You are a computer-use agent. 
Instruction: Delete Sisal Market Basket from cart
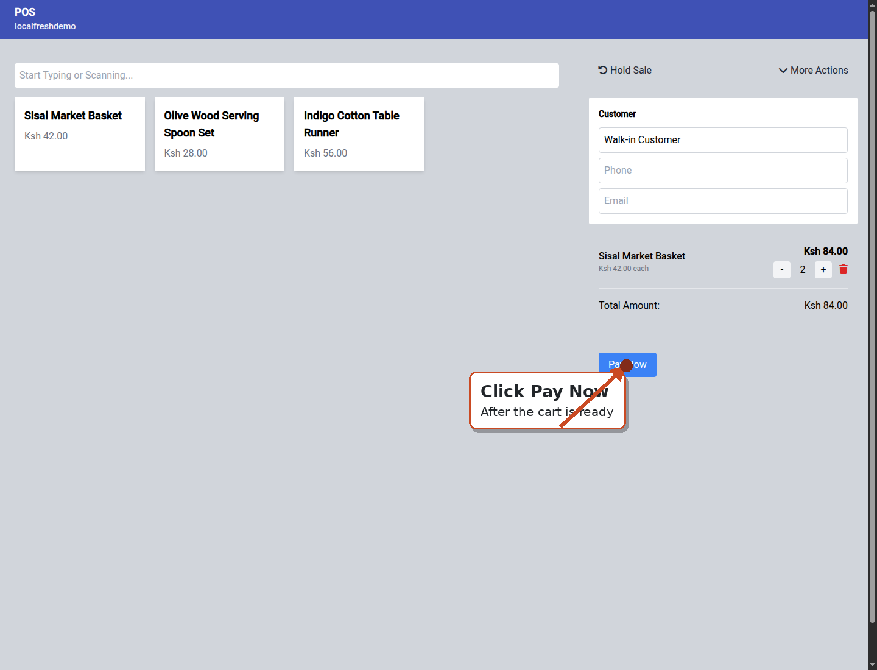pyautogui.click(x=844, y=269)
